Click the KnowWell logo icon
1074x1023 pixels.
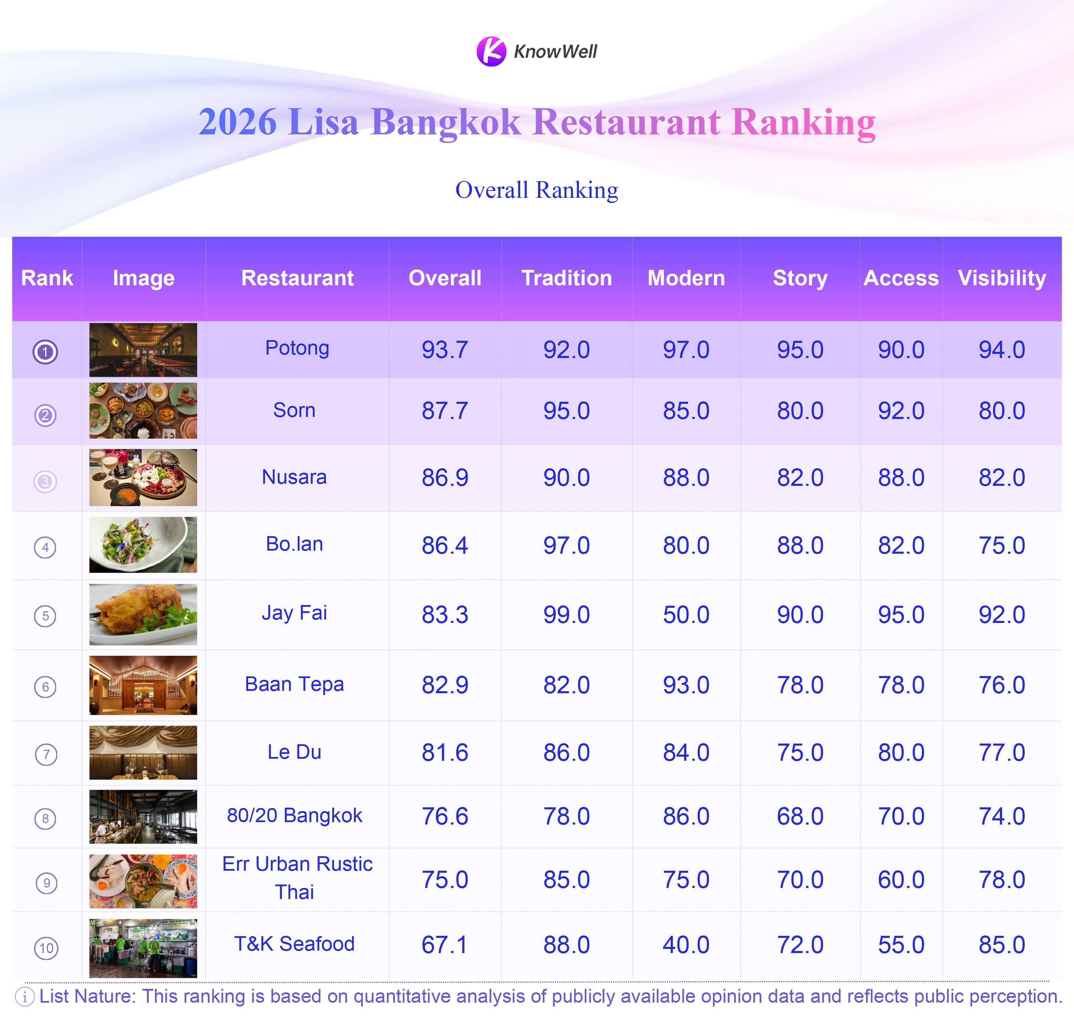coord(492,51)
